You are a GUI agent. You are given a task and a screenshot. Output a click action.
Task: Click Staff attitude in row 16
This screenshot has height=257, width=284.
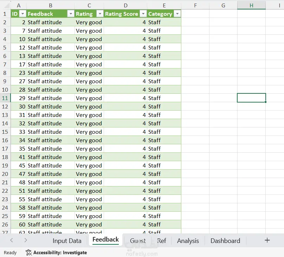(x=45, y=140)
